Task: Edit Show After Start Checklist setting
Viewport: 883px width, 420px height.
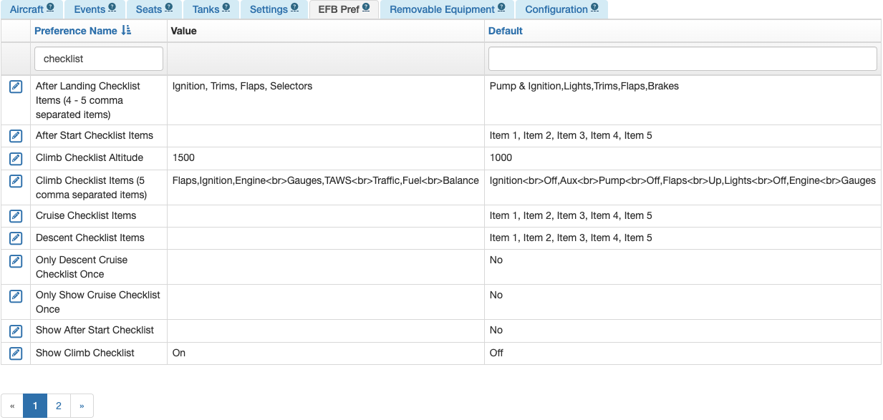Action: (16, 331)
